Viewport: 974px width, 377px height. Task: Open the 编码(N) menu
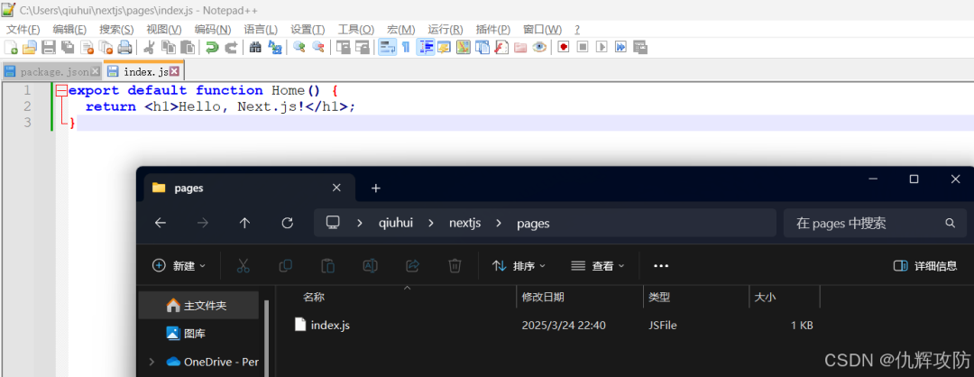coord(213,29)
